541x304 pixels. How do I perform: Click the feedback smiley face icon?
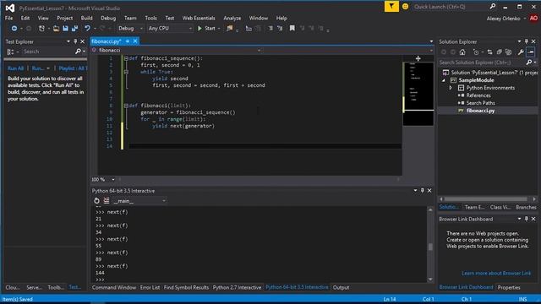406,7
